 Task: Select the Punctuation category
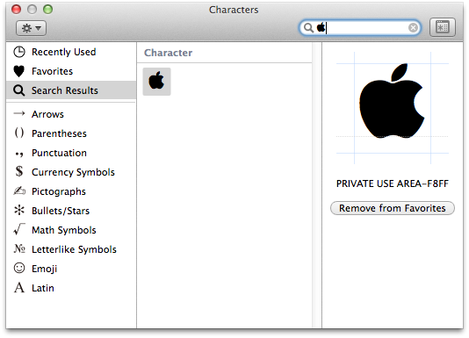(x=71, y=153)
